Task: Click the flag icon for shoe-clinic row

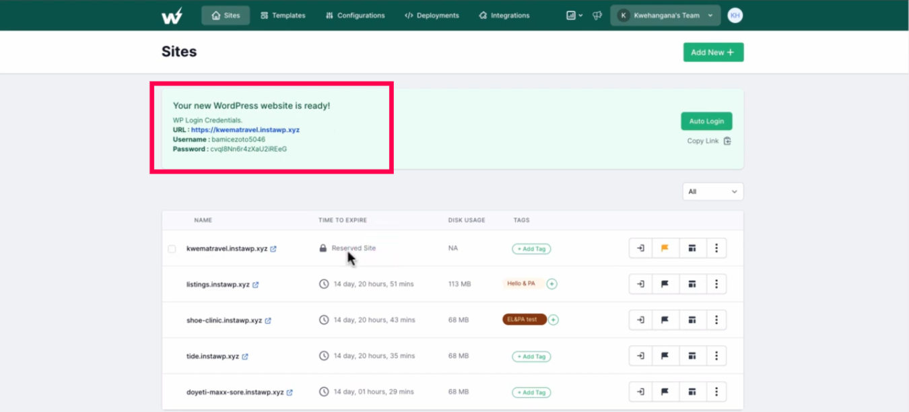Action: point(665,320)
